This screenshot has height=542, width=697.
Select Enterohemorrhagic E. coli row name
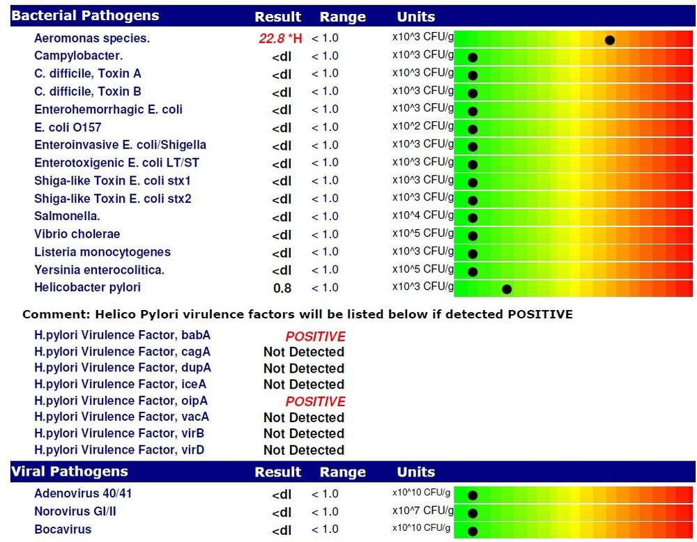109,109
